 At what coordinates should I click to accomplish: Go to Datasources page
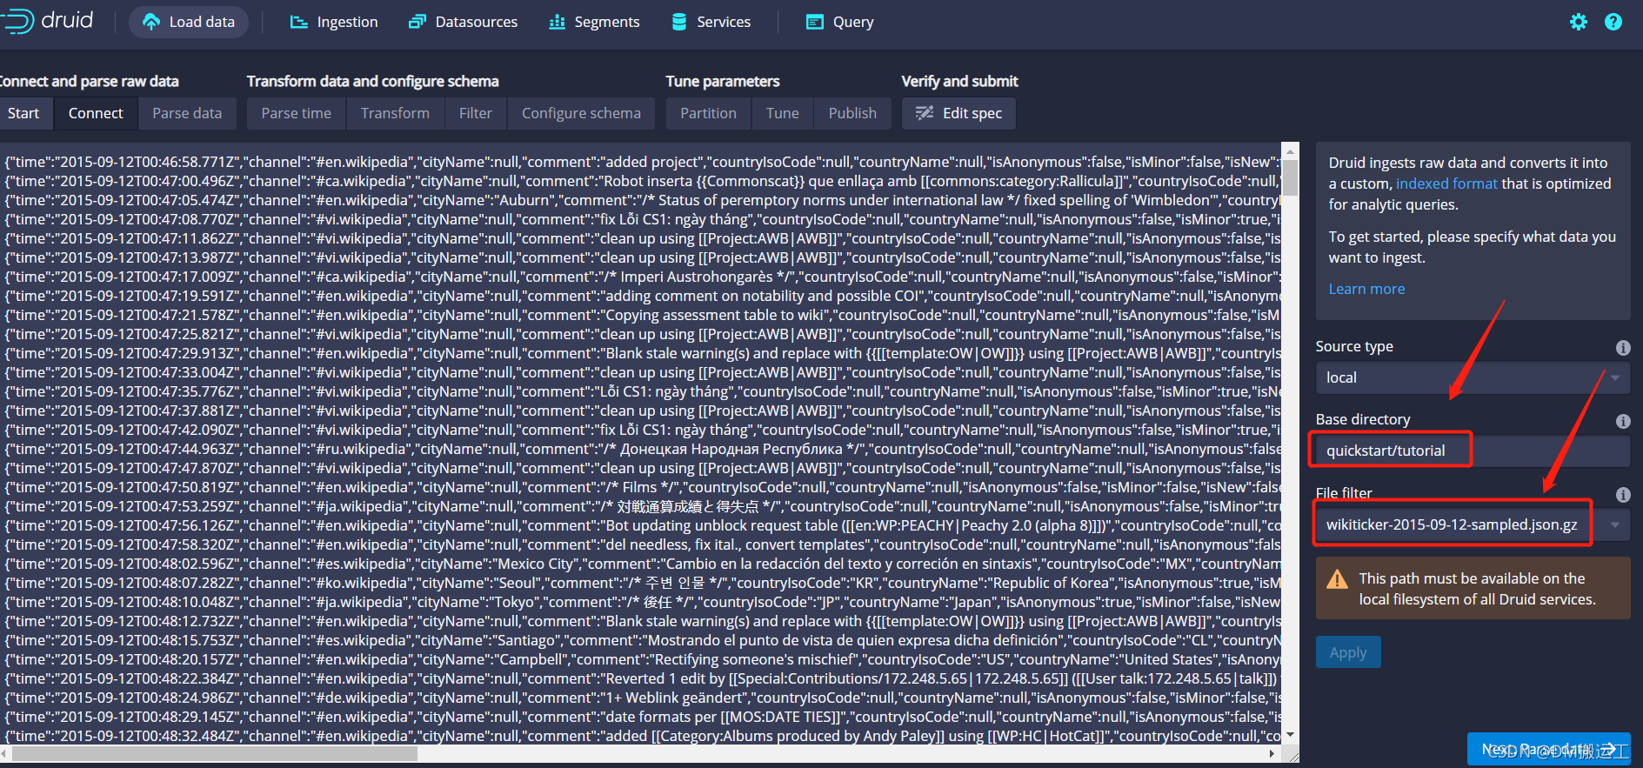tap(464, 22)
